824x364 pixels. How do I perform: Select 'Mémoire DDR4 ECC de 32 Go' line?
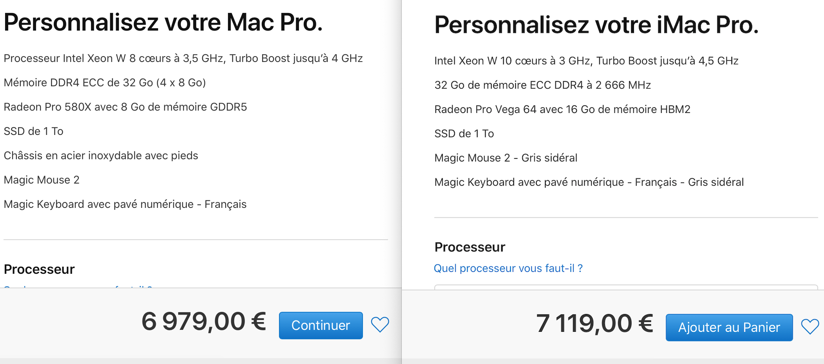coord(105,83)
